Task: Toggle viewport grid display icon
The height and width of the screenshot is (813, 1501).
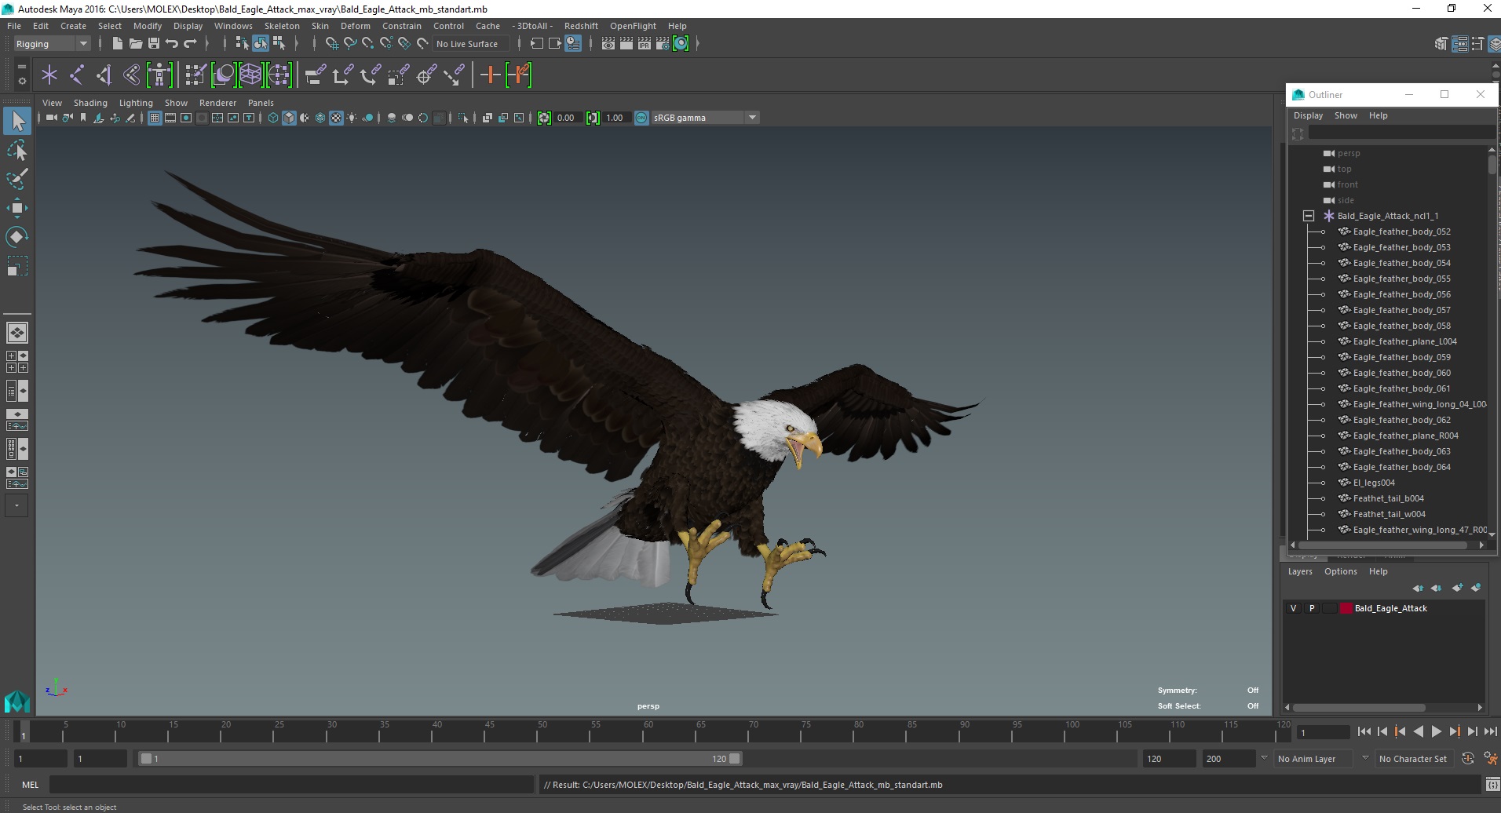Action: tap(155, 118)
